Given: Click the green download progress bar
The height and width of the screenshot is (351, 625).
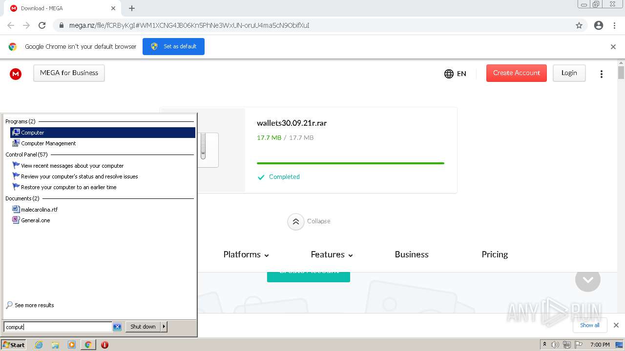Looking at the screenshot, I should point(351,163).
